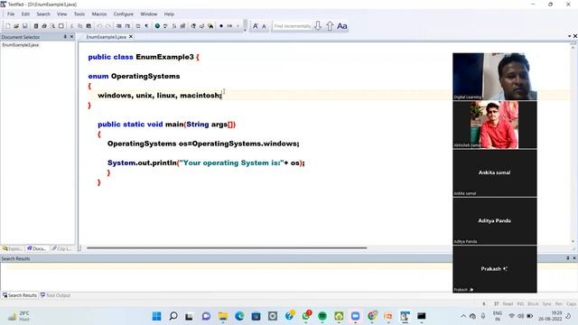The image size is (578, 325).
Task: Click the "enum OperatingSystems" code line
Action: coord(134,76)
